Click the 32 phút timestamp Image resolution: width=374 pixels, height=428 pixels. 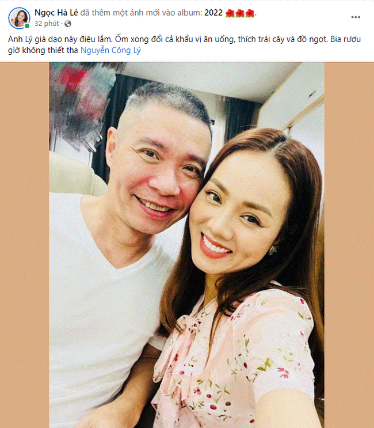[x=47, y=24]
